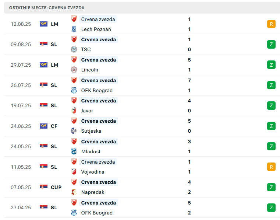Open the Sutjeska team link
Image resolution: width=280 pixels, height=220 pixels.
click(x=91, y=131)
